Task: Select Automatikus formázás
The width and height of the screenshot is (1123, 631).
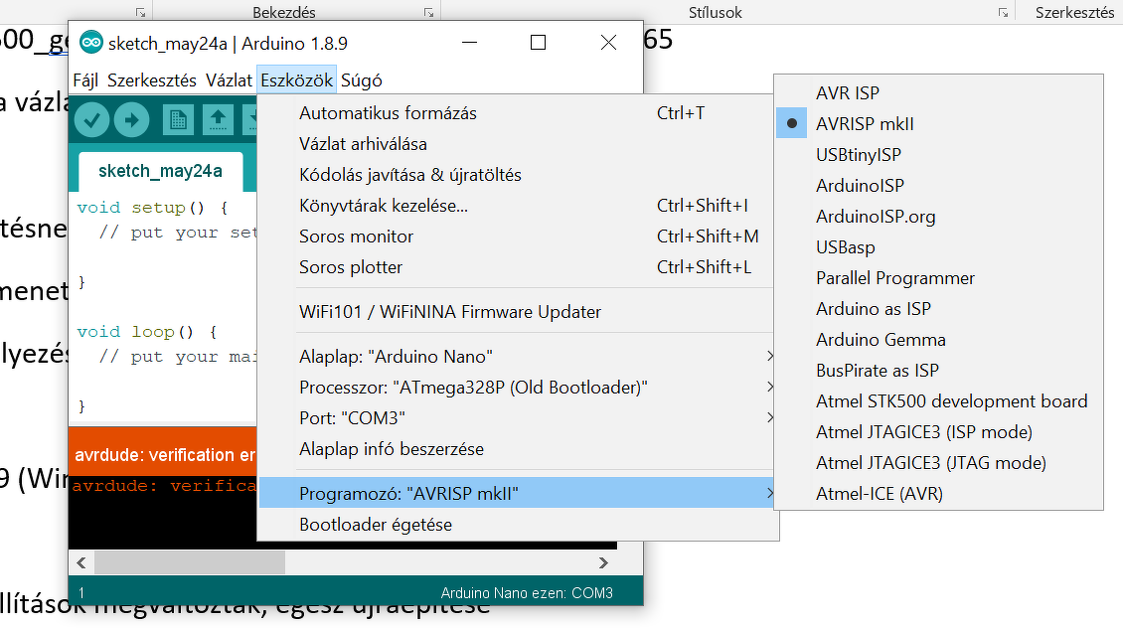Action: pyautogui.click(x=516, y=113)
